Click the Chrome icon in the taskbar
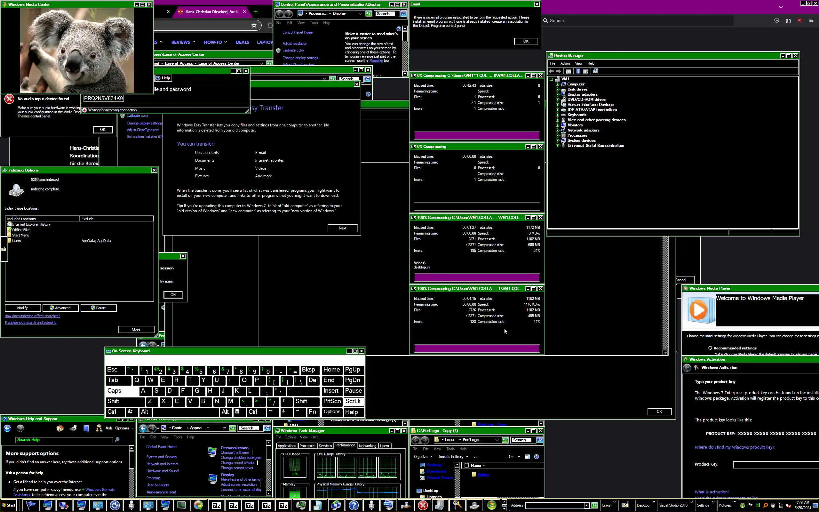 tap(199, 505)
